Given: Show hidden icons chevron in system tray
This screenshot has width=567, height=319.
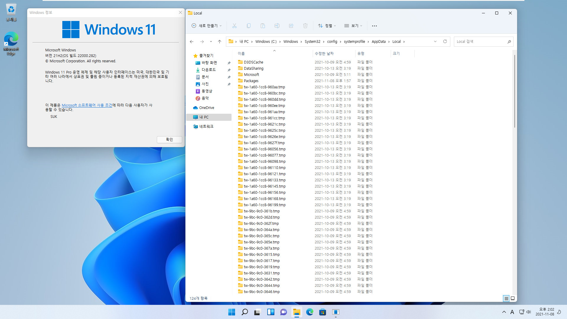Looking at the screenshot, I should click(x=504, y=312).
